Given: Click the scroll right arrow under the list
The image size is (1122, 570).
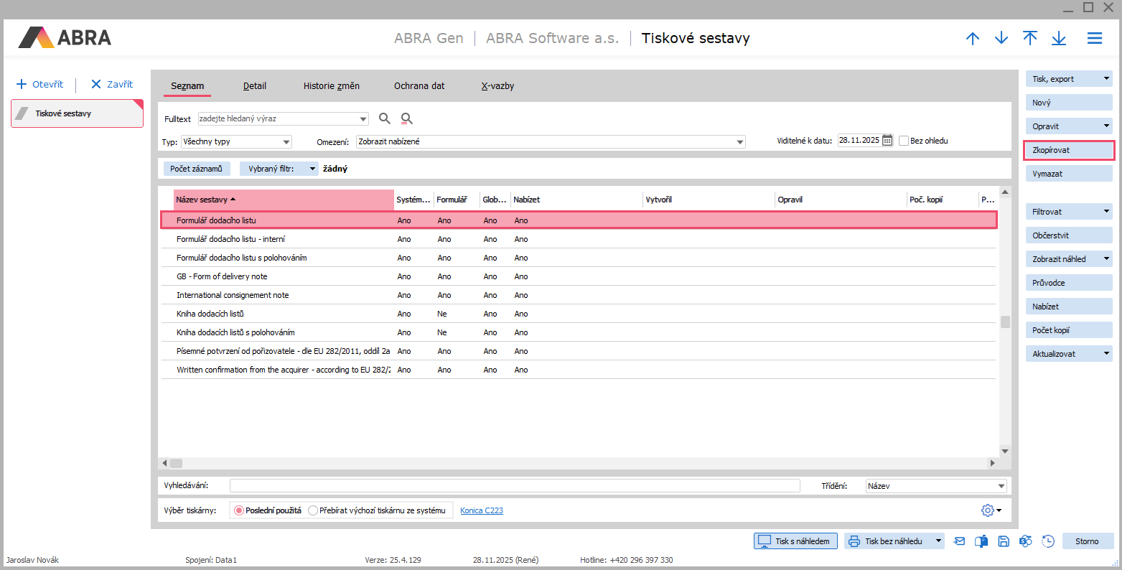Looking at the screenshot, I should (993, 463).
